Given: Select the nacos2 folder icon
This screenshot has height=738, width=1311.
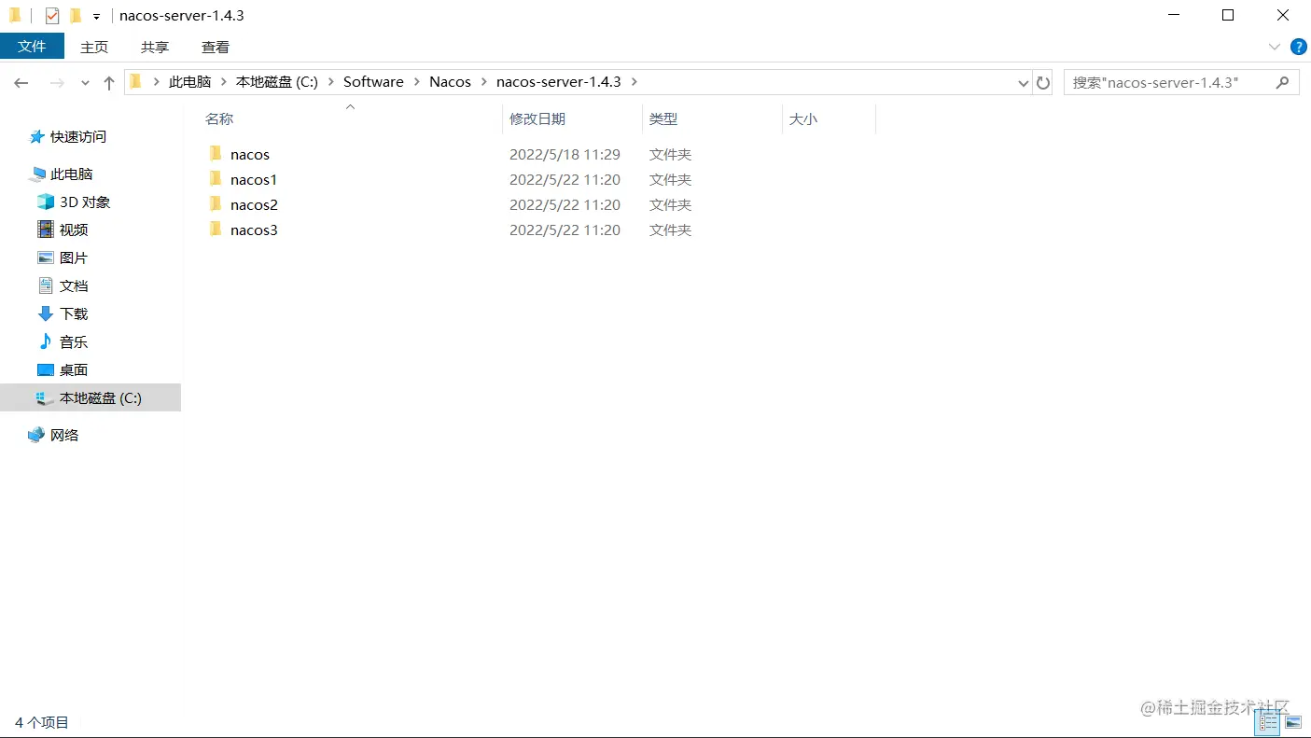Looking at the screenshot, I should click(x=216, y=204).
